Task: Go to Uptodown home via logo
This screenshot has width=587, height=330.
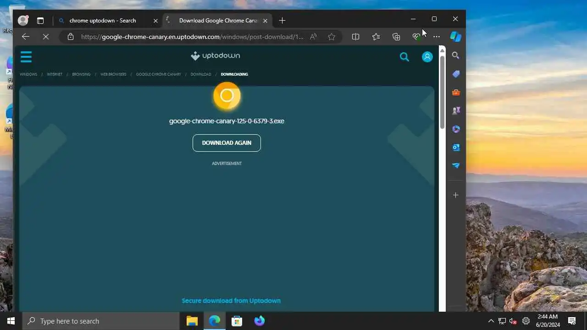Action: click(216, 56)
